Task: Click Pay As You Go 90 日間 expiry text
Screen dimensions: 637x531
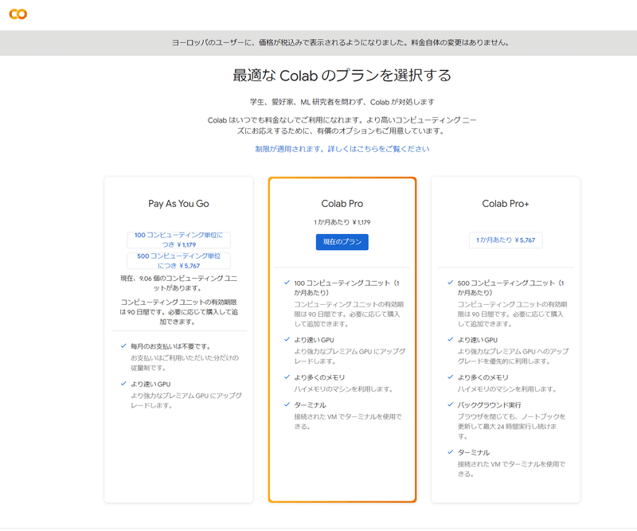Action: pyautogui.click(x=178, y=311)
